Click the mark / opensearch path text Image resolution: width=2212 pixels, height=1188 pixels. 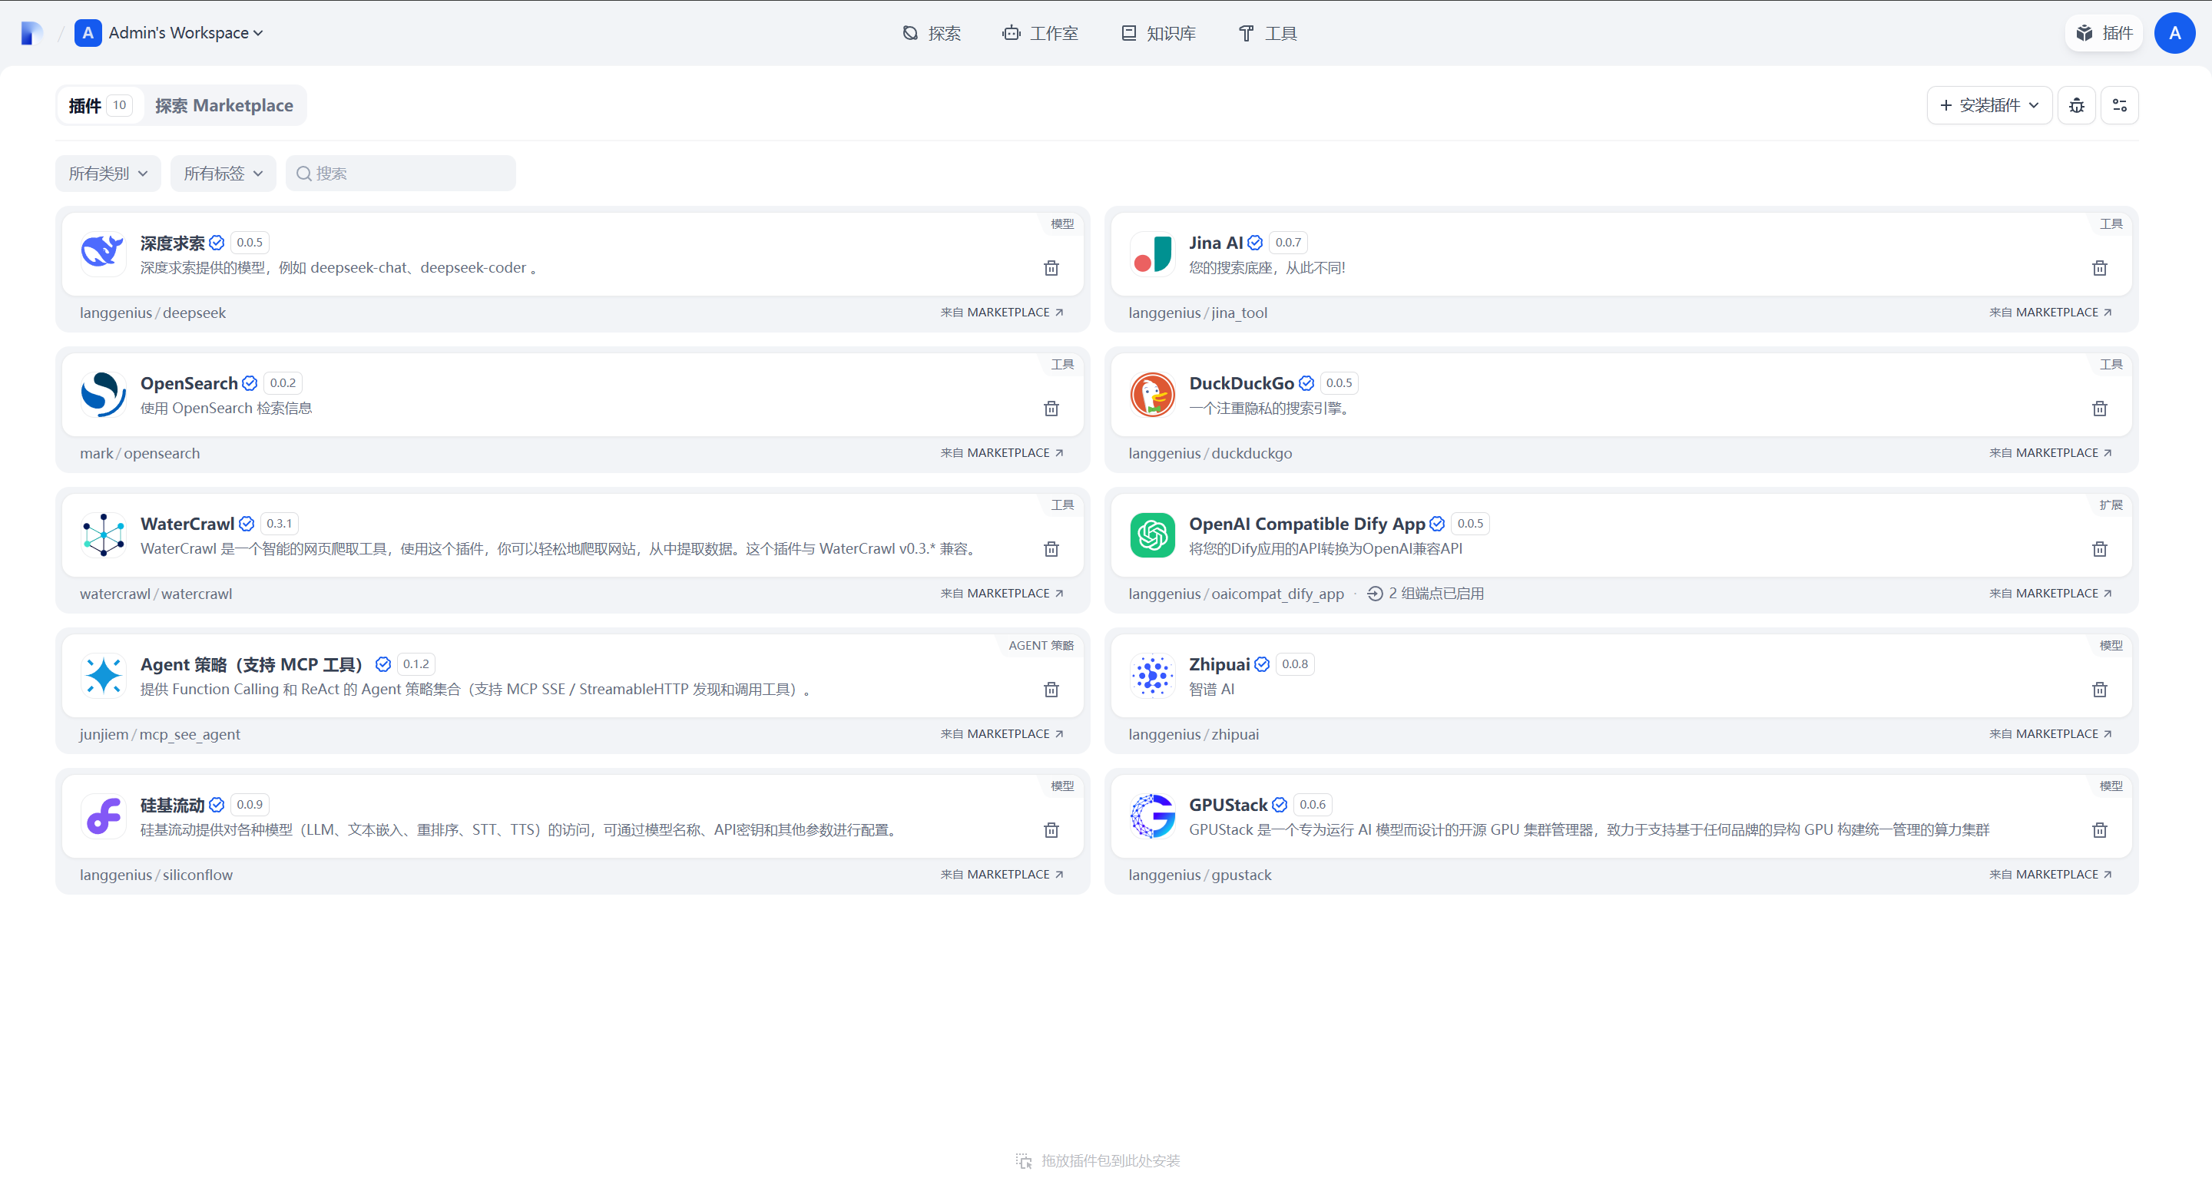(140, 454)
